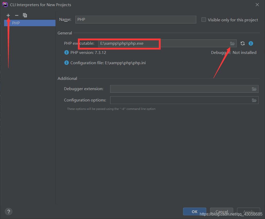Open the configuration options editor icon
Screen dimensions: 265x219
click(254, 100)
